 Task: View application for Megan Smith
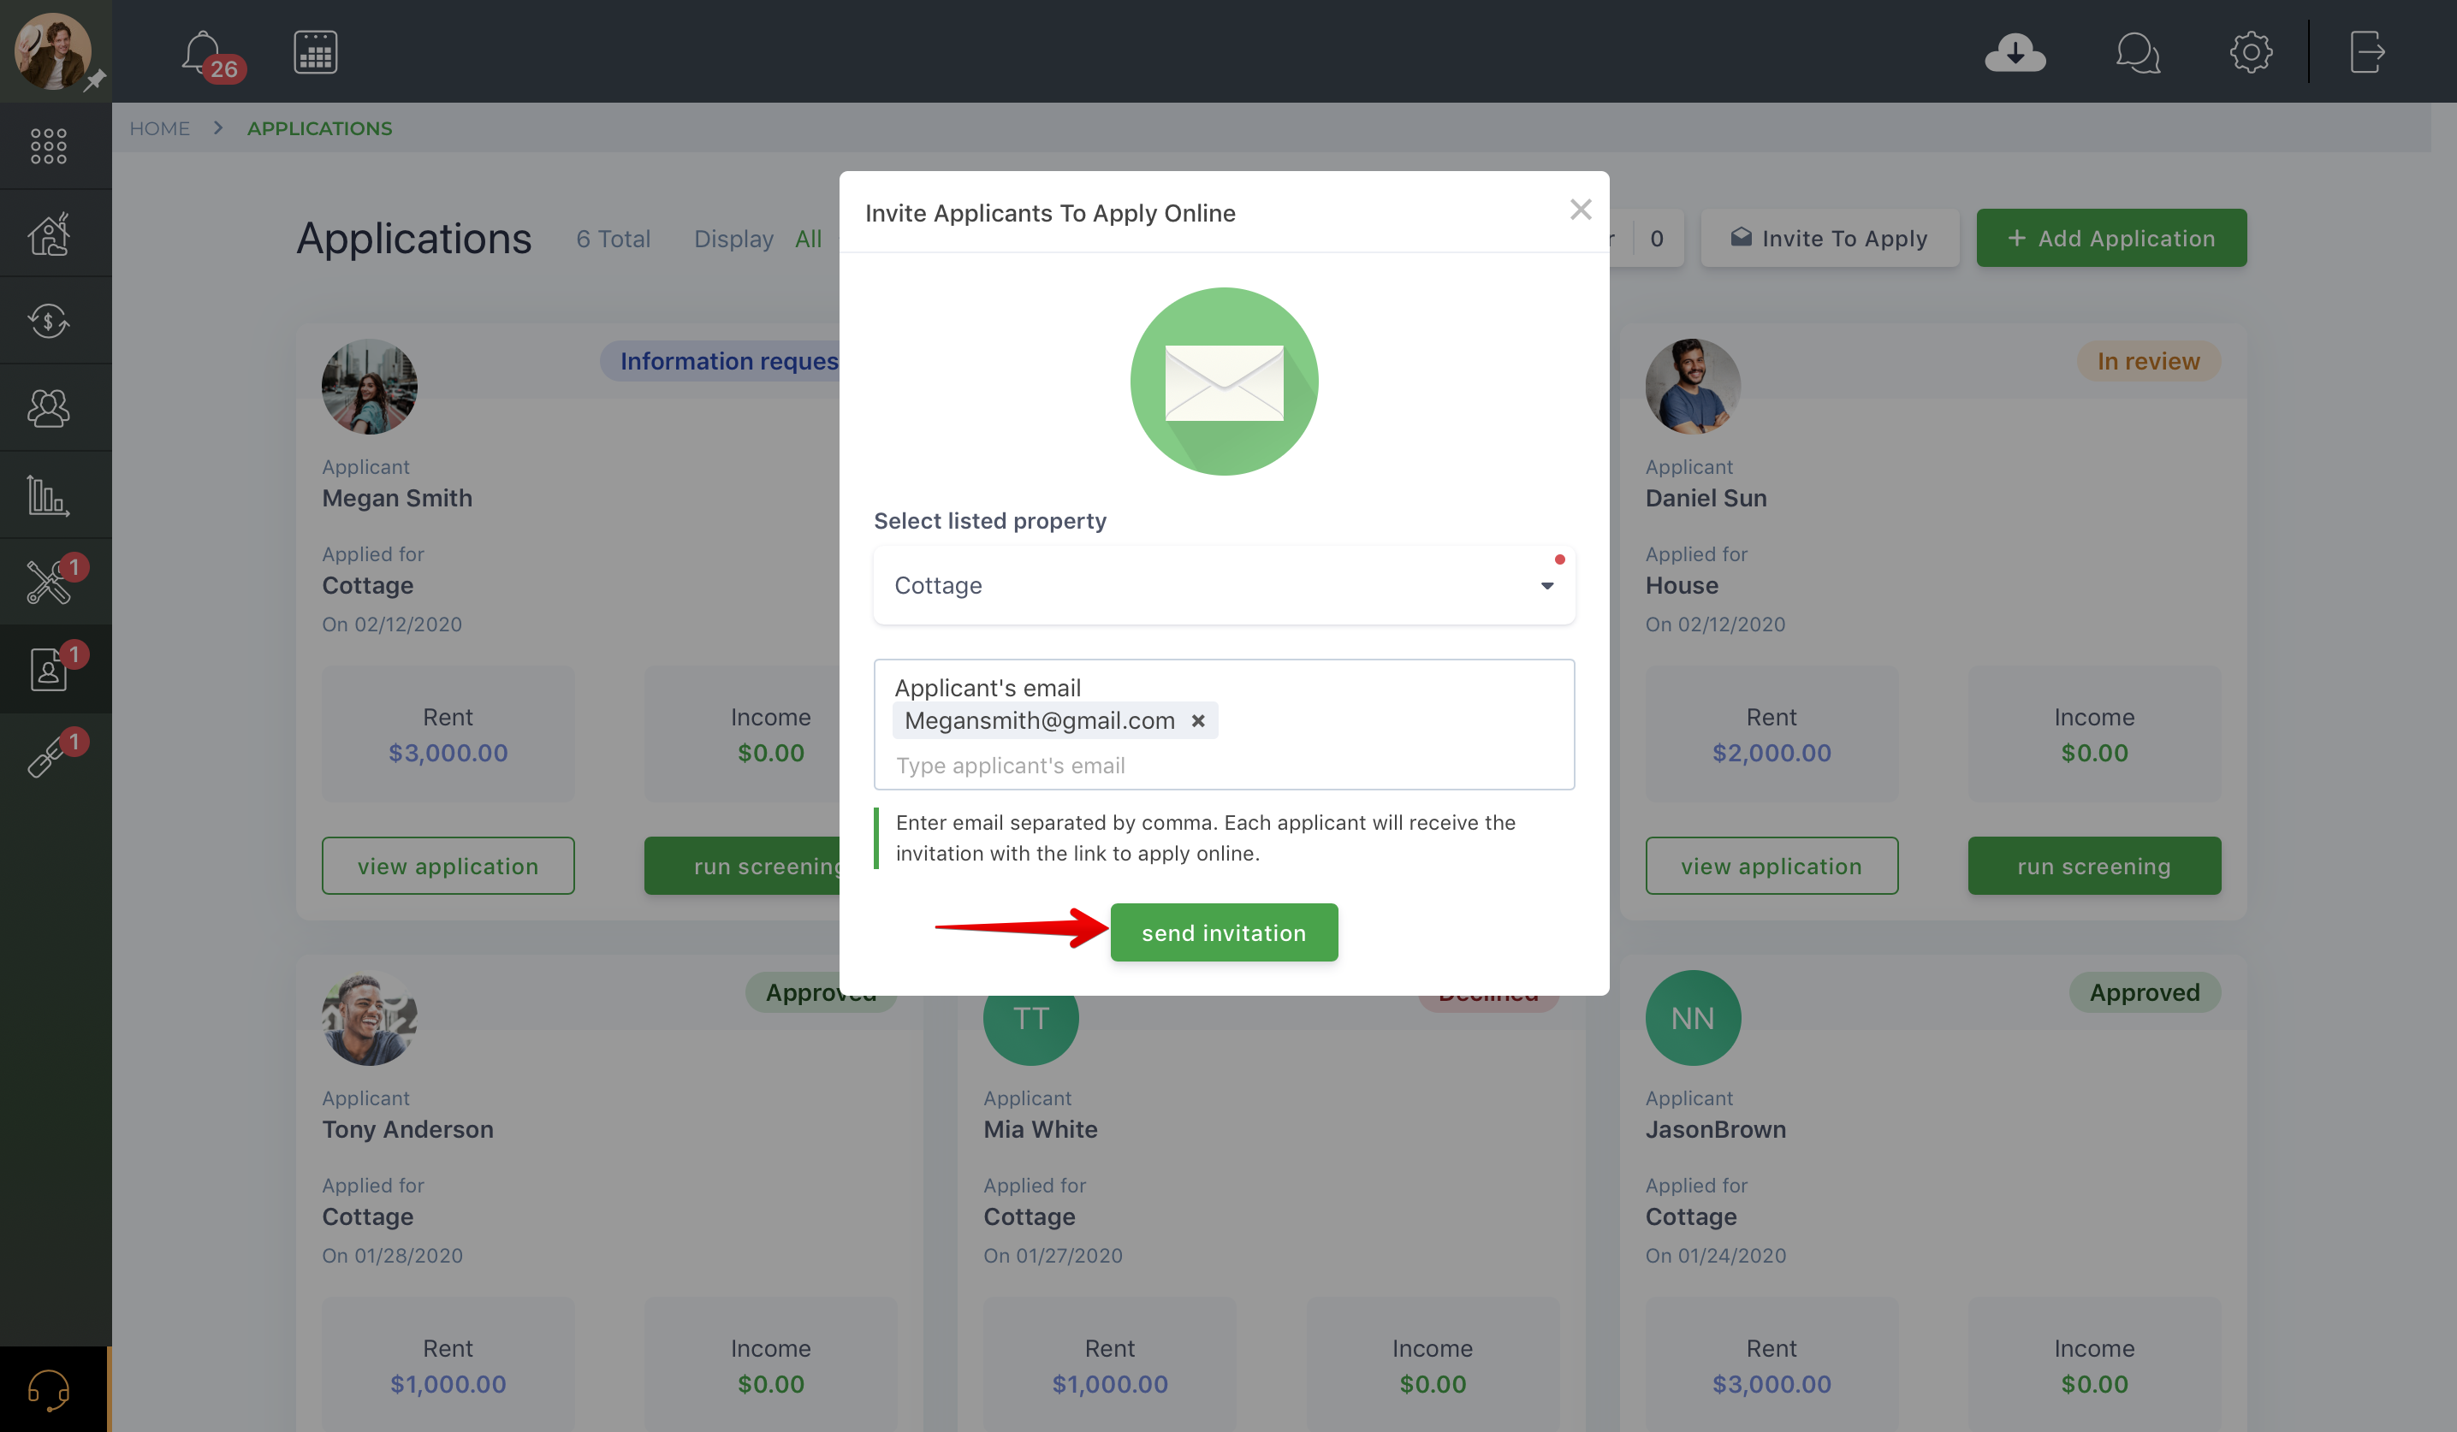448,866
